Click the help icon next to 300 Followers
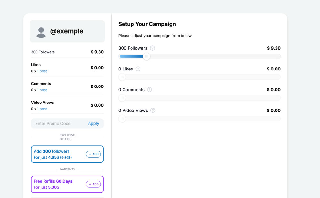The image size is (320, 198). [152, 48]
